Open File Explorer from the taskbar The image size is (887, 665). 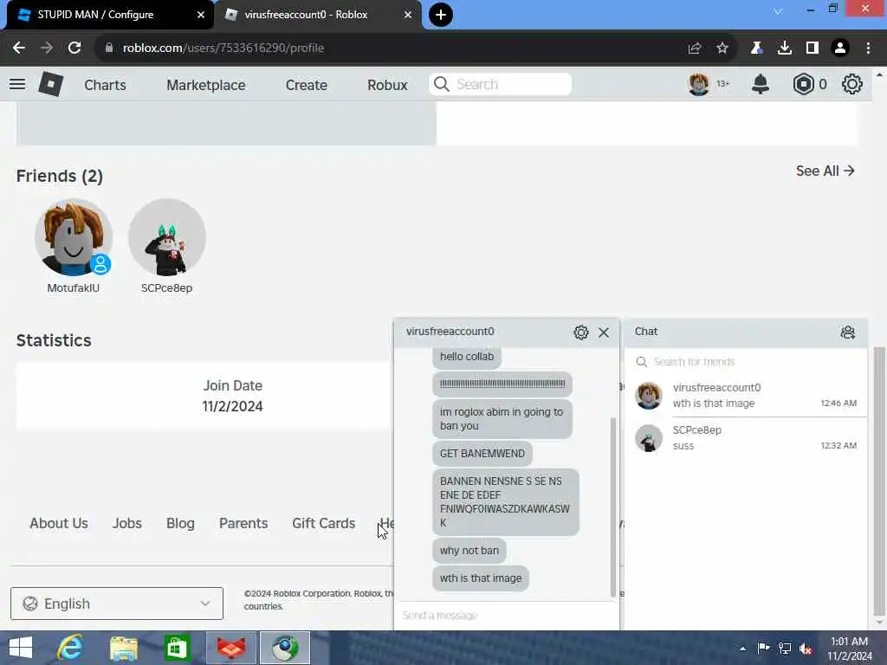tap(124, 648)
